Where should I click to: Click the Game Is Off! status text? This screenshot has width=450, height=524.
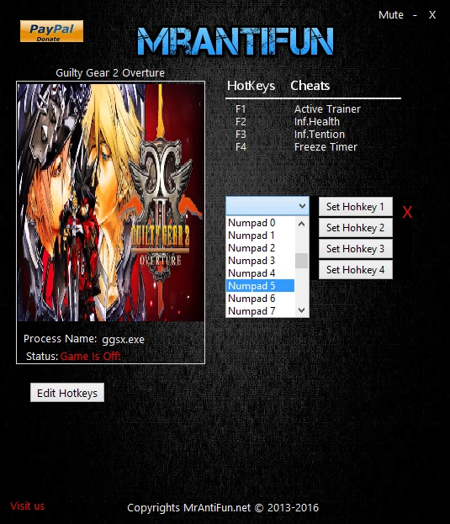pos(91,357)
